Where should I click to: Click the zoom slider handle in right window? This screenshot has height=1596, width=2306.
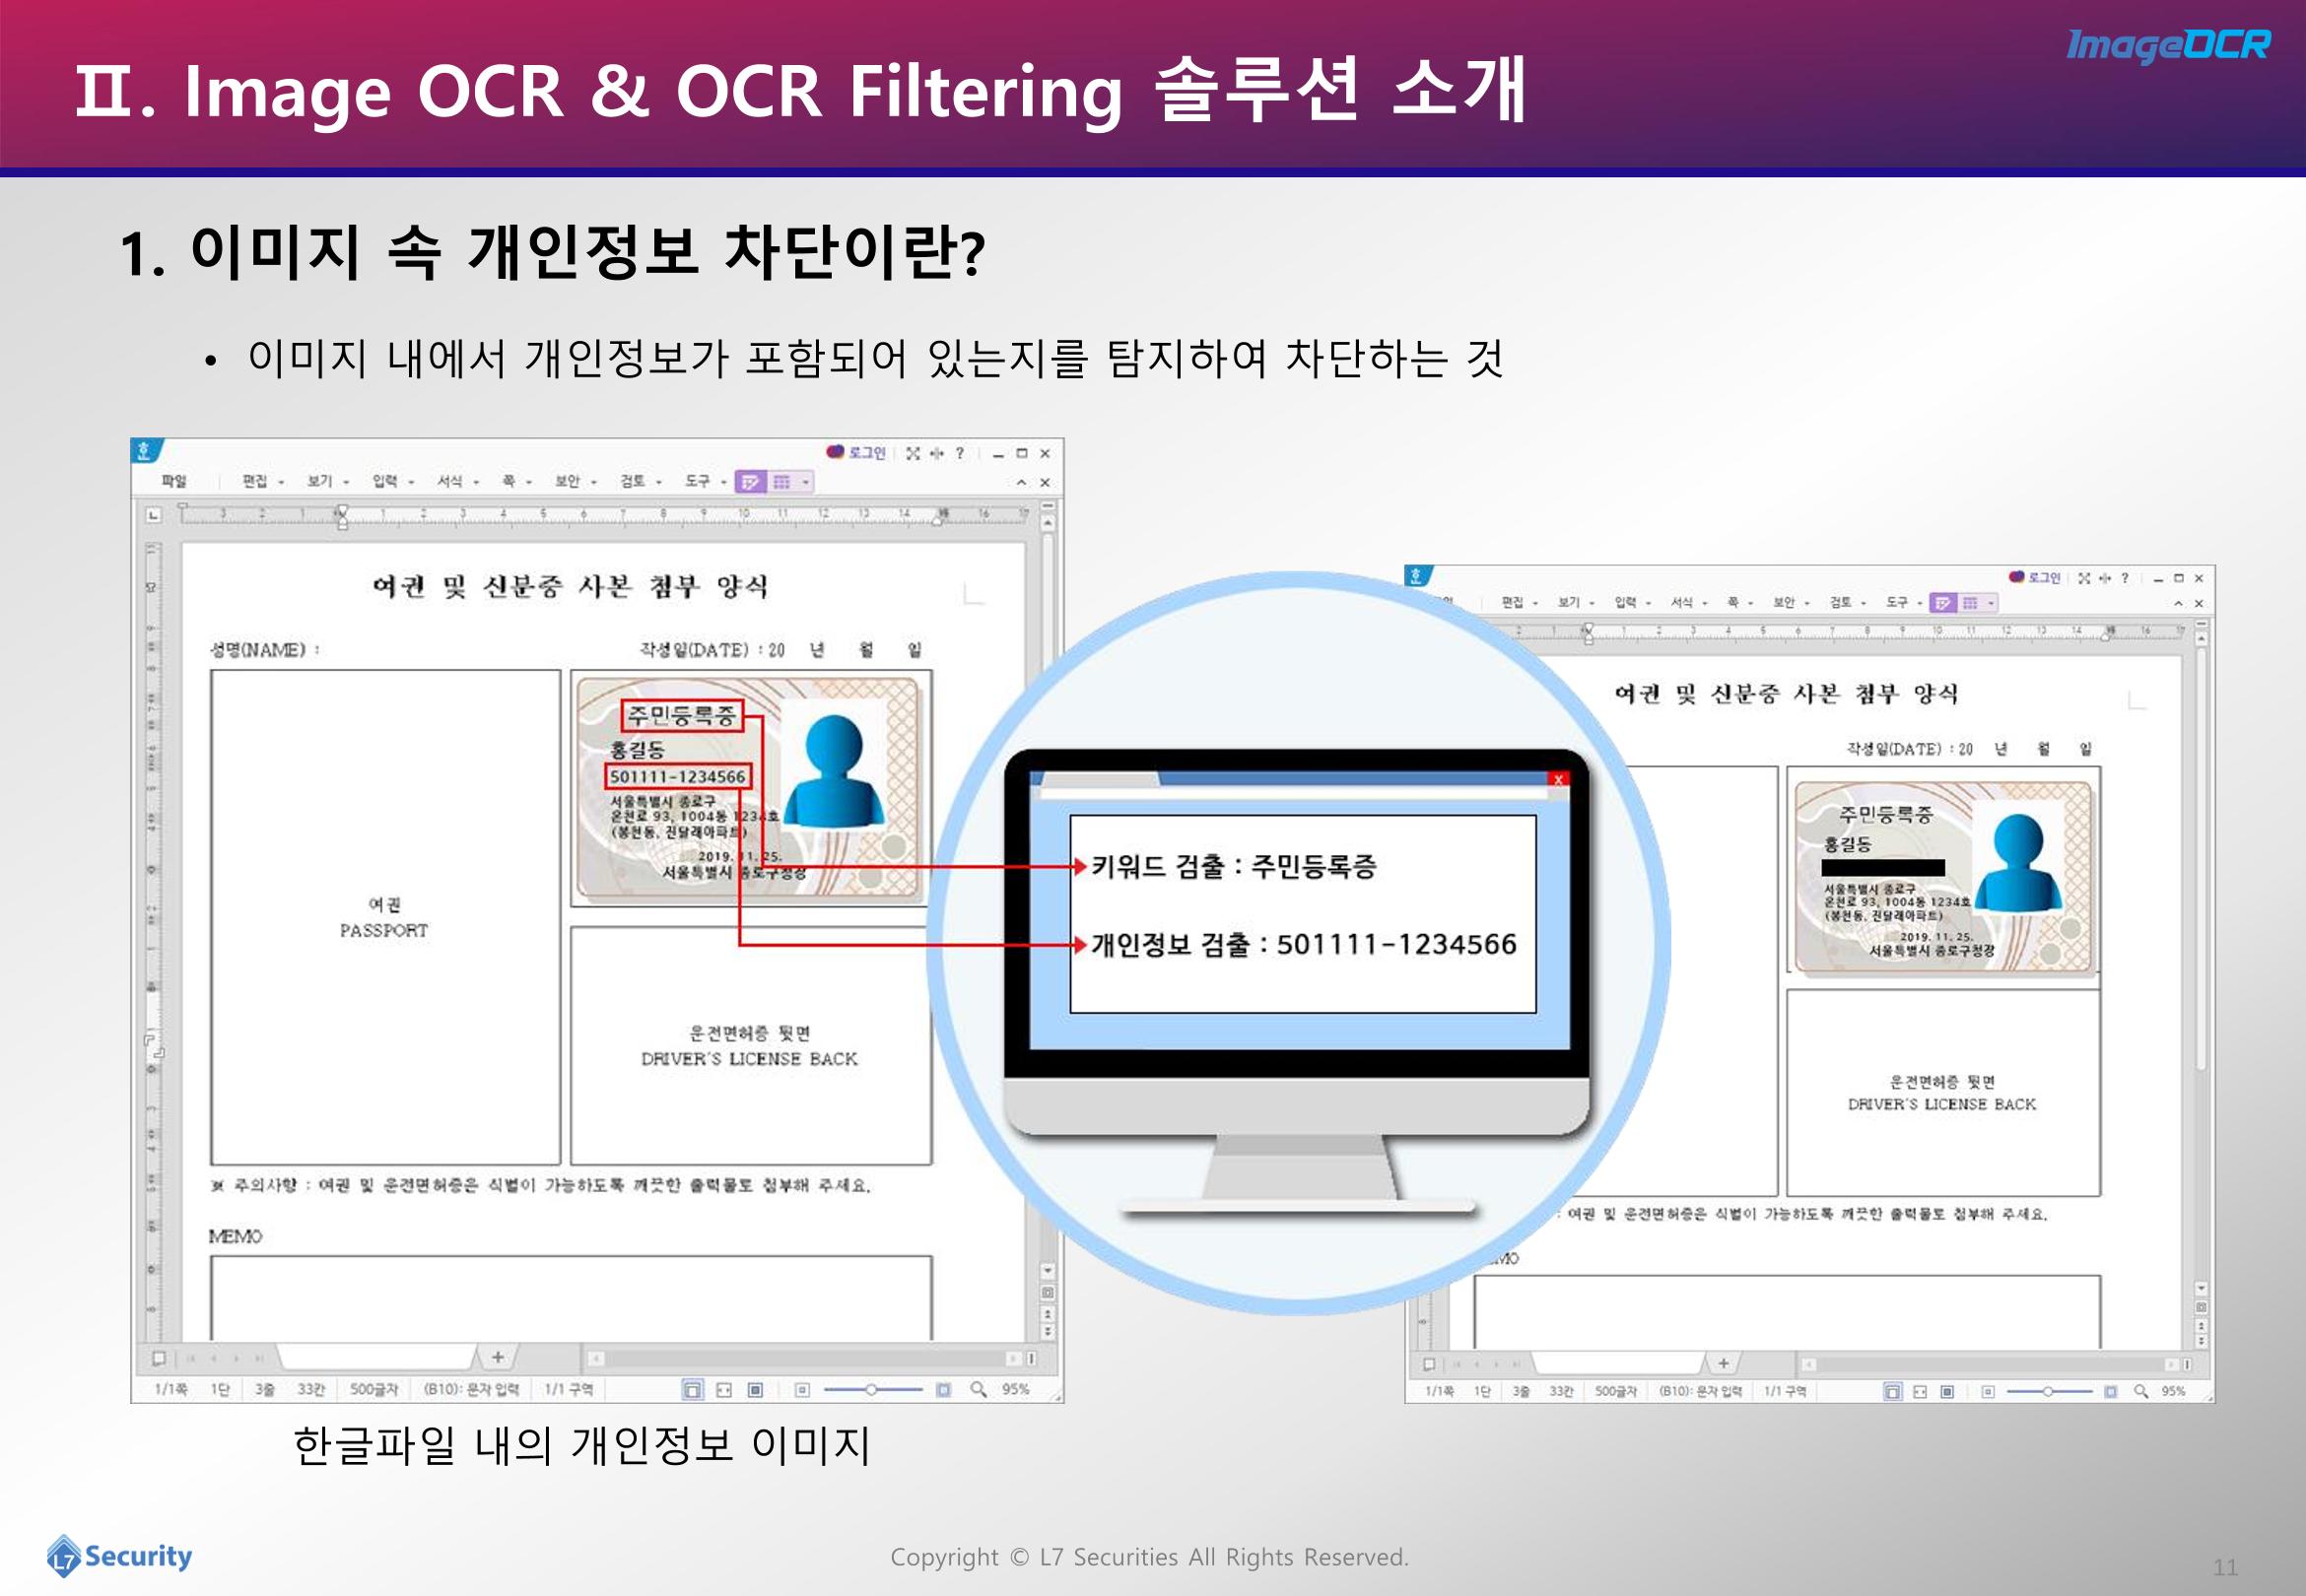[x=2047, y=1391]
